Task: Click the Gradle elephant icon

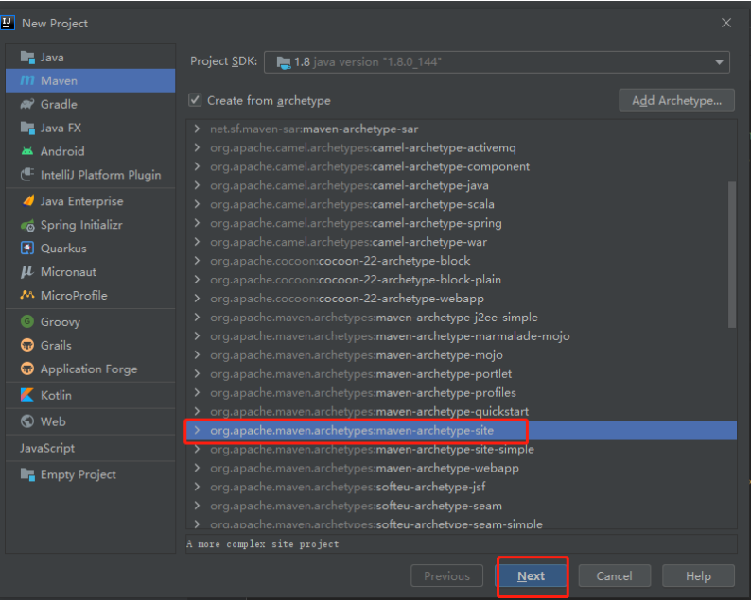Action: click(27, 104)
